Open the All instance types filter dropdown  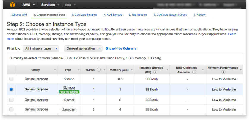pyautogui.click(x=41, y=48)
